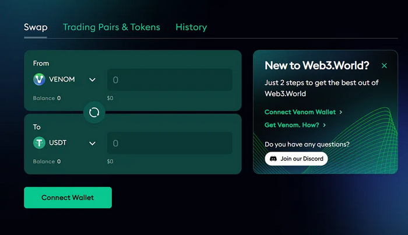
Task: Expand the VENOM token dropdown chevron
Action: point(92,80)
